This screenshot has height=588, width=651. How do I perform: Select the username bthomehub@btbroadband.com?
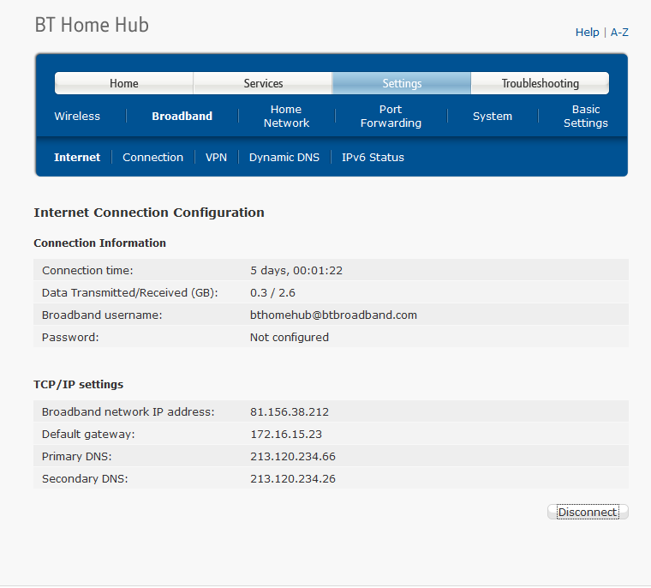click(x=333, y=315)
